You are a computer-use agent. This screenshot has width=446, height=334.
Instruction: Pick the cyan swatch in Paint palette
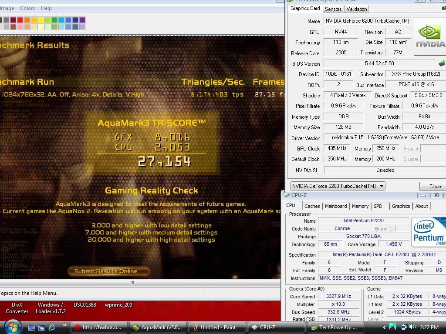coord(62,20)
